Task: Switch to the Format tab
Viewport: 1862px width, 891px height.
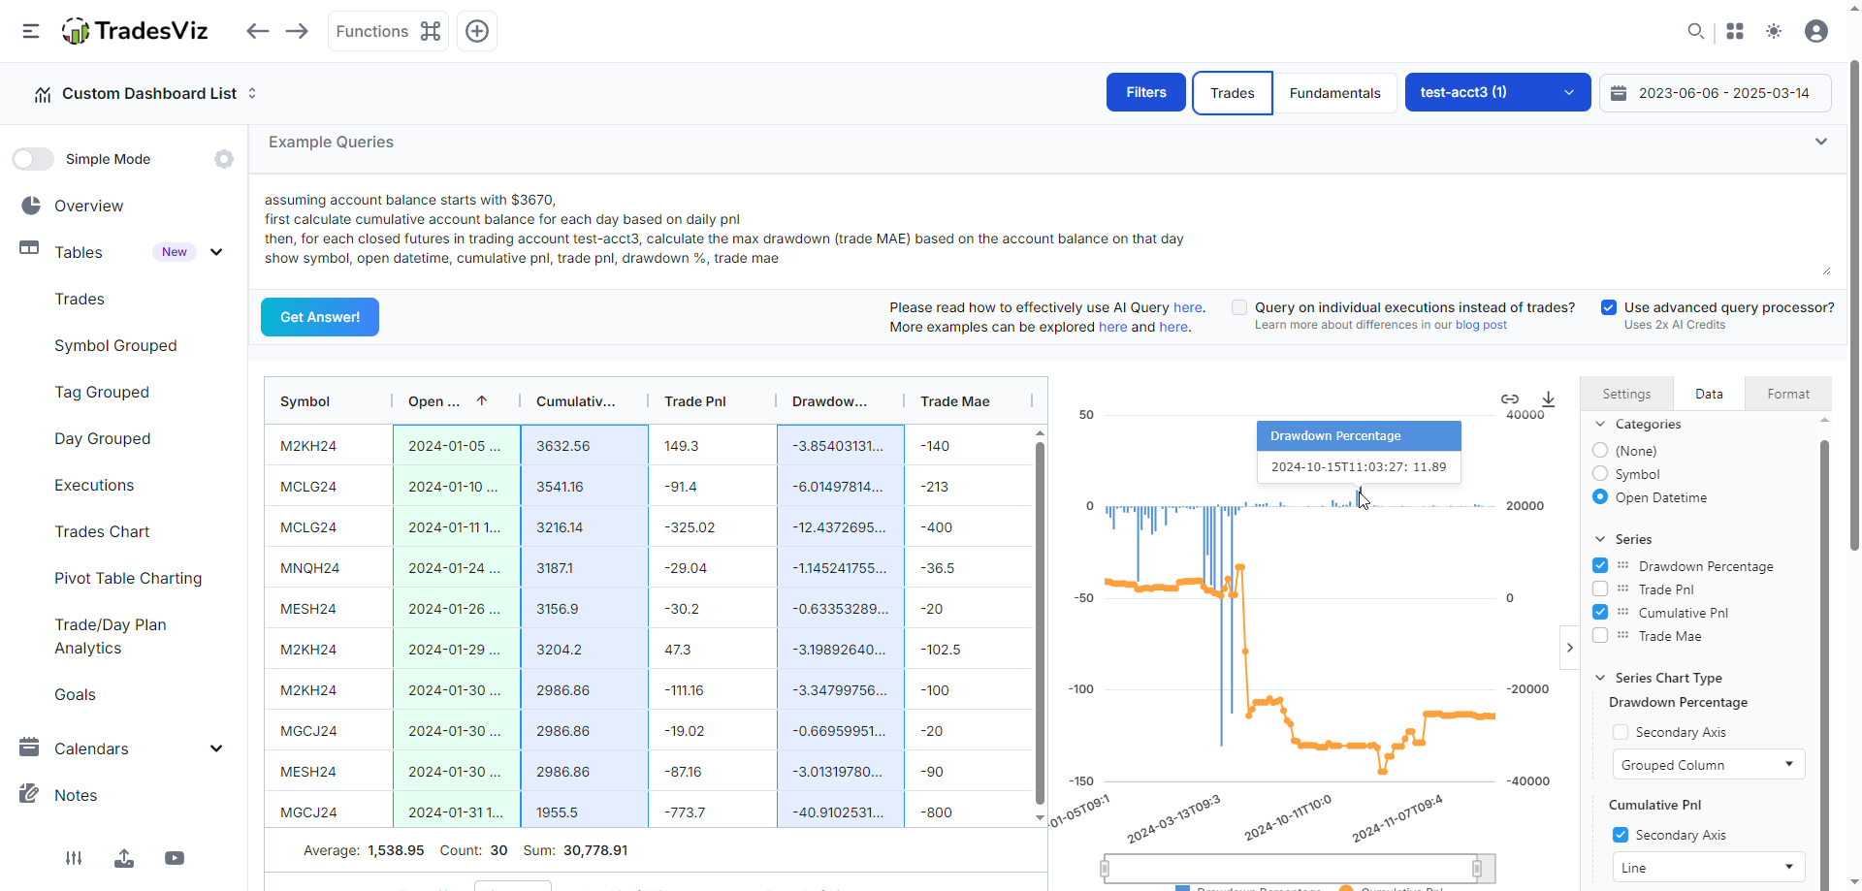Action: [x=1788, y=394]
